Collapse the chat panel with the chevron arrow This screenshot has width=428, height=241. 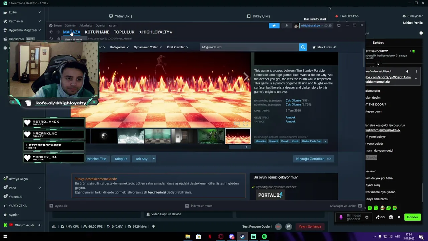[x=330, y=9]
